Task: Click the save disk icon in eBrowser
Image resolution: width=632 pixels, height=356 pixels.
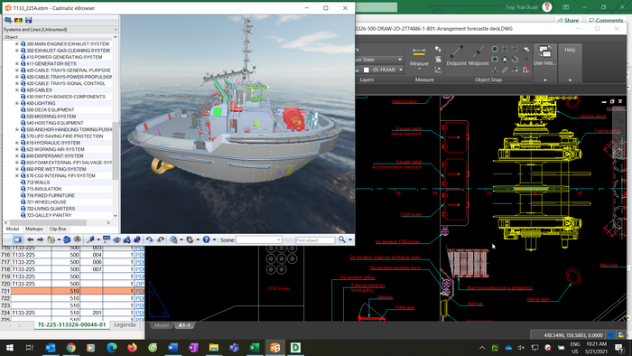Action: tap(29, 20)
